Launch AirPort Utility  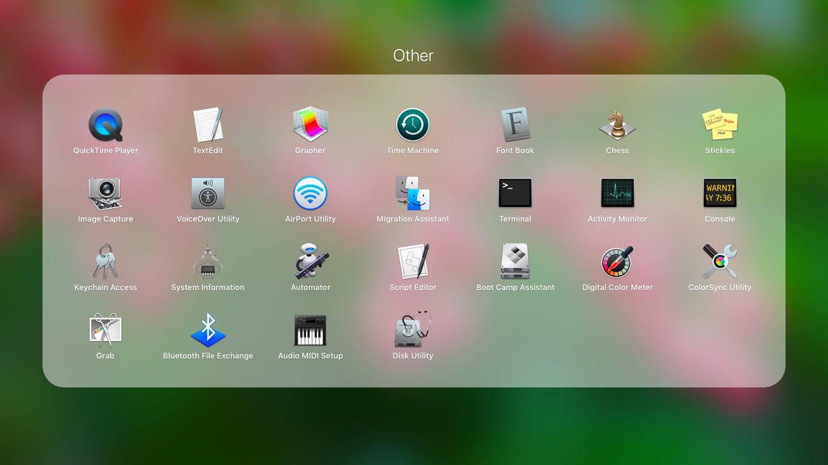coord(310,193)
